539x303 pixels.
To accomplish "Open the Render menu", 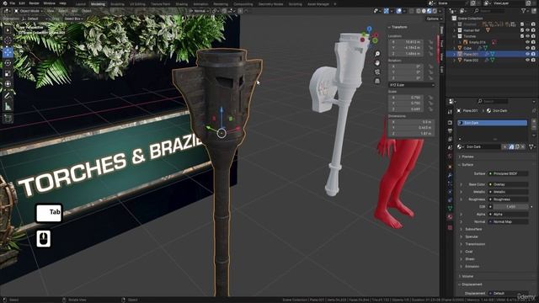I will click(34, 3).
